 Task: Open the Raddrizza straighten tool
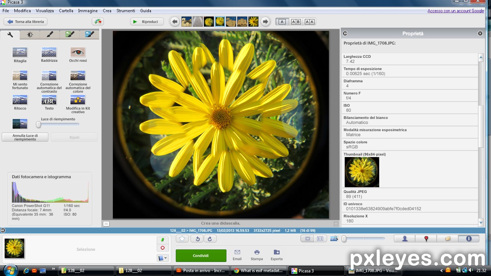pos(49,52)
